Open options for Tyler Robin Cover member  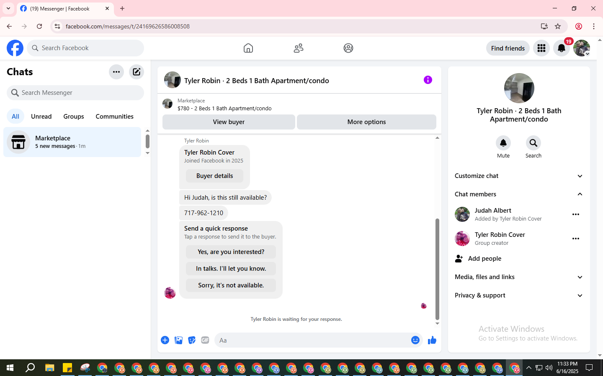coord(576,239)
